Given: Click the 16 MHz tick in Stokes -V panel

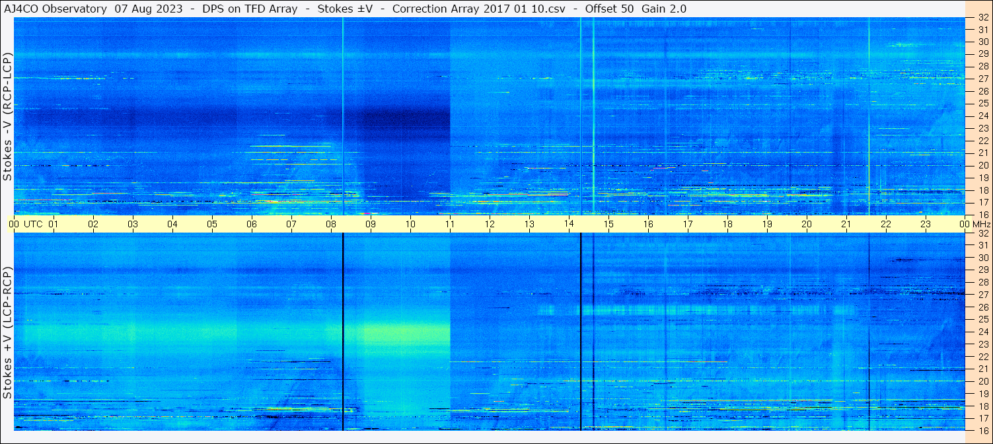Looking at the screenshot, I should click(x=982, y=214).
